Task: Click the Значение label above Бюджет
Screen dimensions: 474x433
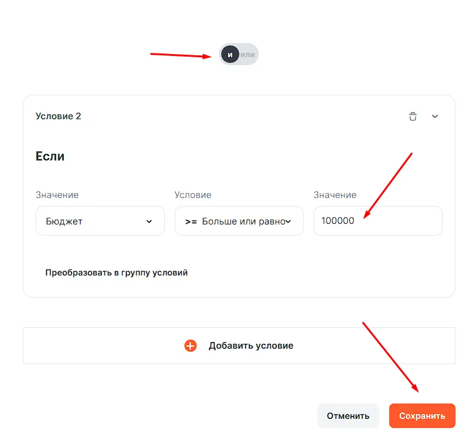Action: point(57,195)
